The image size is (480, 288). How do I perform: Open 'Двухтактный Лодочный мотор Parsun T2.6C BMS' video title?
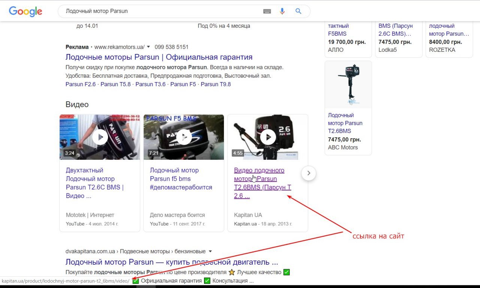pyautogui.click(x=95, y=183)
